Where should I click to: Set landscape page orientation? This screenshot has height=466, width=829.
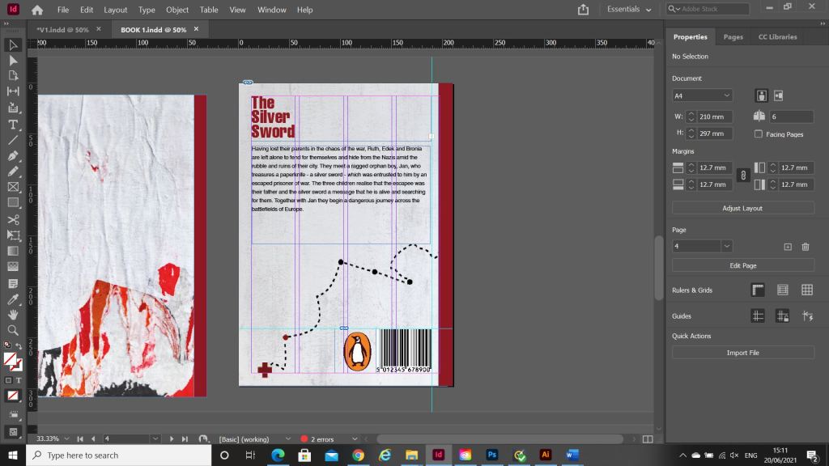(x=778, y=95)
